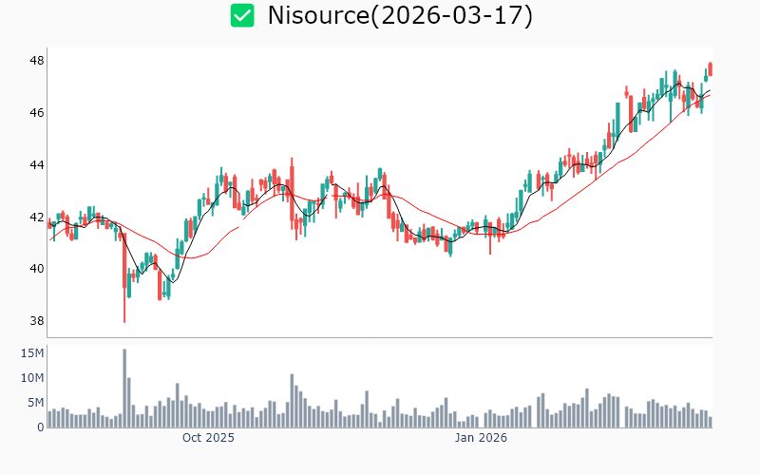
Task: Select the Oct 2025 x-axis label
Action: click(208, 438)
